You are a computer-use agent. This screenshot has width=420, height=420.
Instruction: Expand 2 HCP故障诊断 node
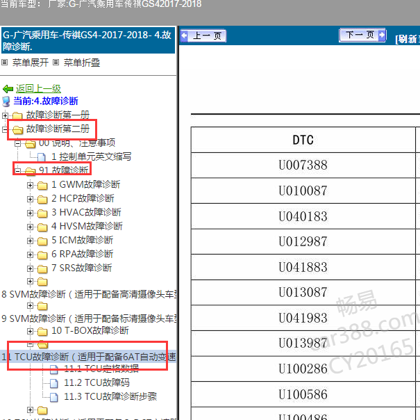(30, 199)
